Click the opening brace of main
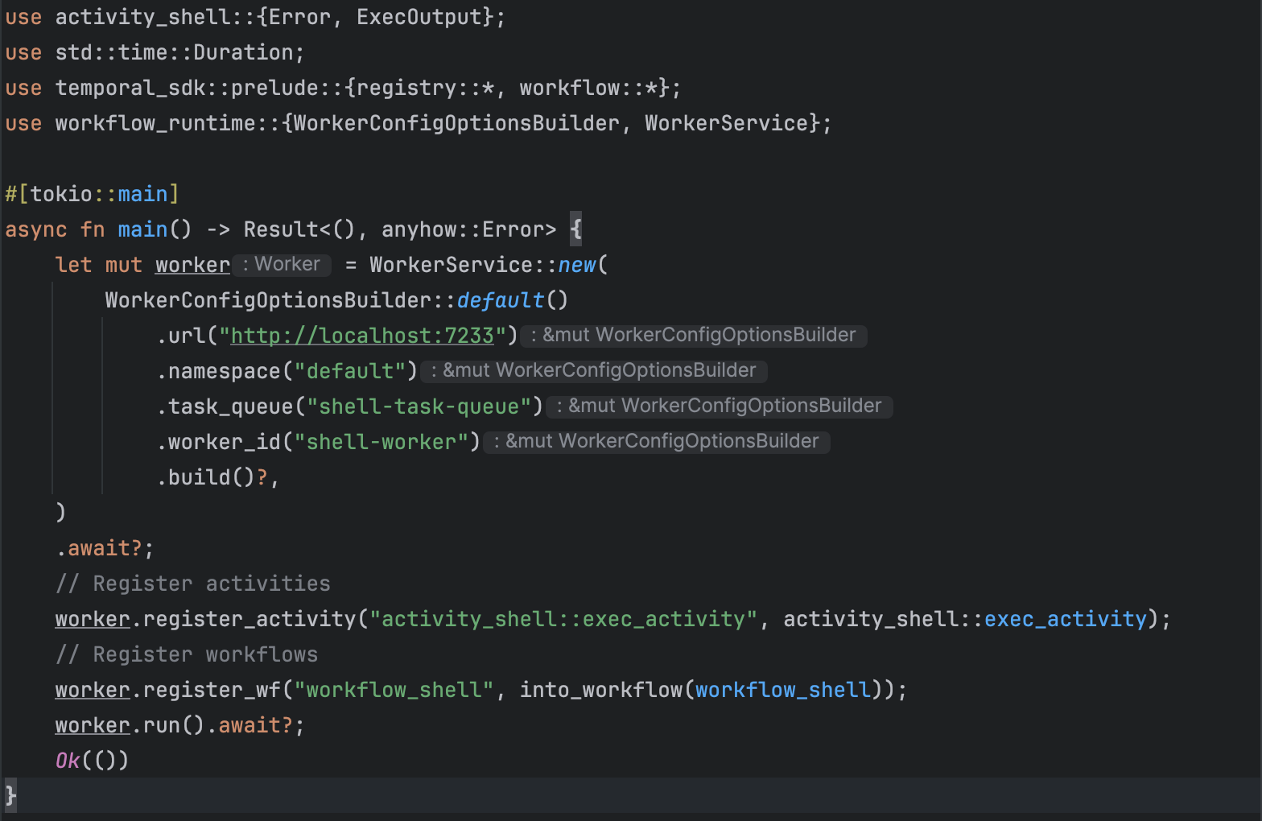The image size is (1262, 821). (x=575, y=229)
